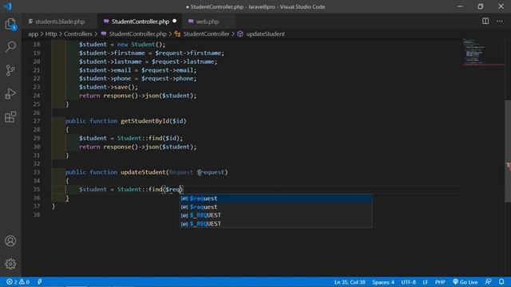Click the vertical editor scrollbar

[508, 151]
